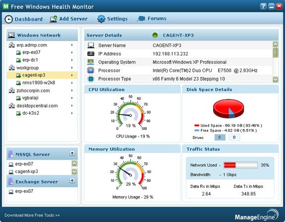
Task: Click the Bandwidth 1 Gbps value
Action: click(x=230, y=175)
